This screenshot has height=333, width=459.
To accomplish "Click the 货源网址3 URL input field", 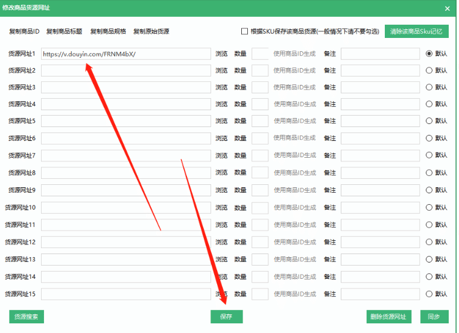I will (126, 87).
